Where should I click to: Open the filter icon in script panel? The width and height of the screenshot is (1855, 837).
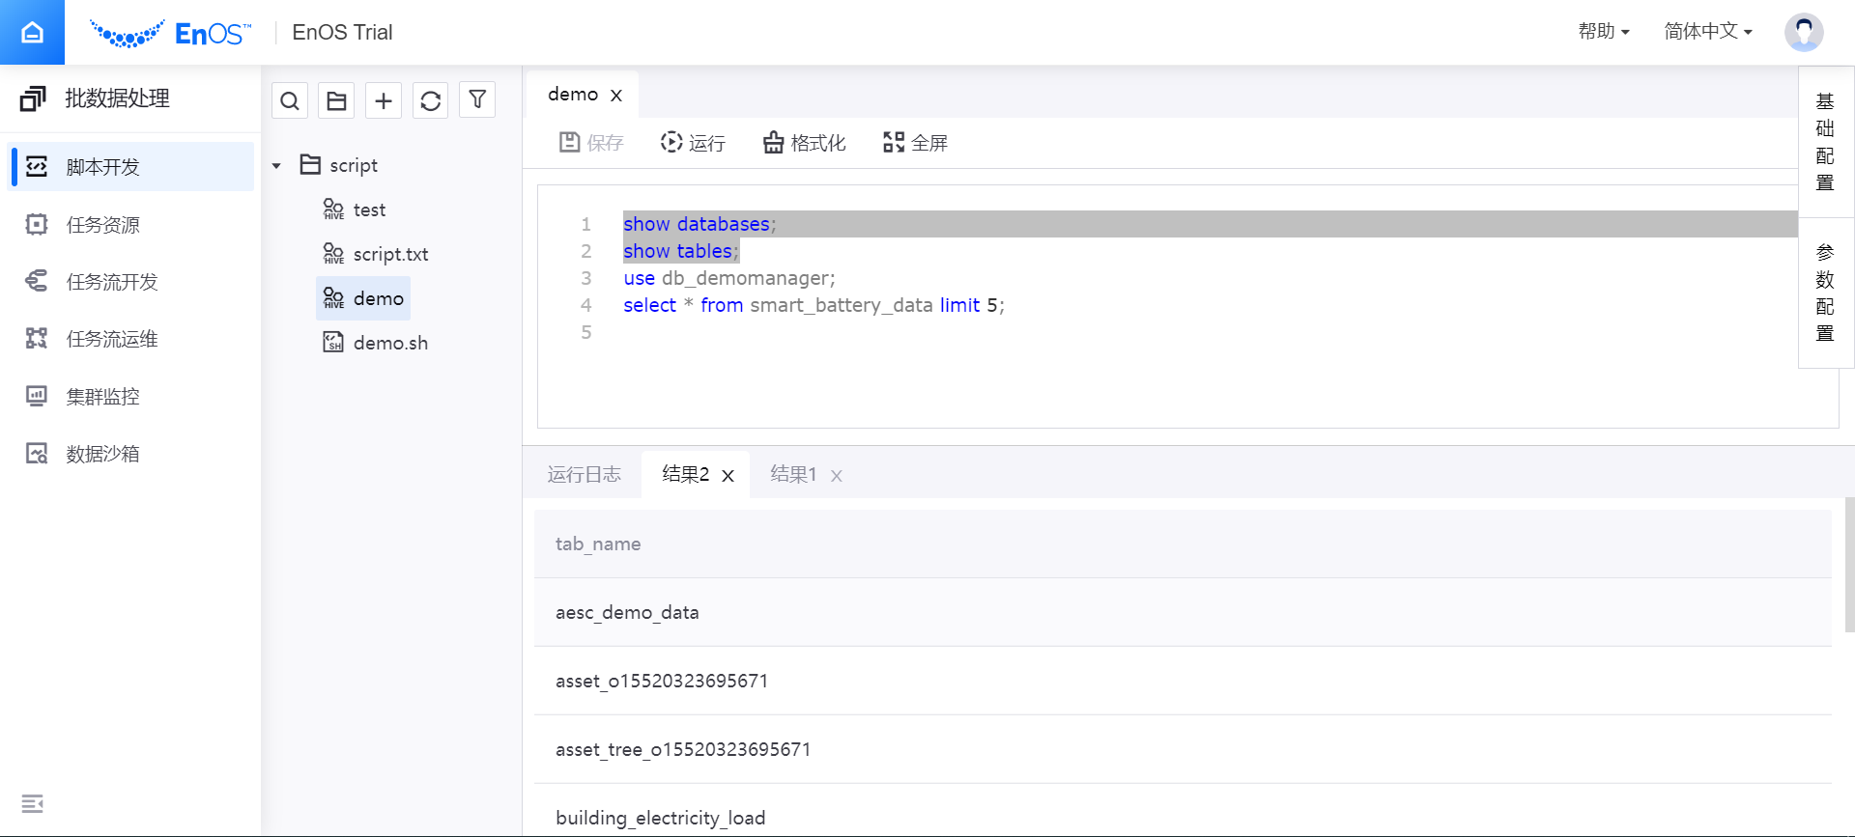pos(477,99)
